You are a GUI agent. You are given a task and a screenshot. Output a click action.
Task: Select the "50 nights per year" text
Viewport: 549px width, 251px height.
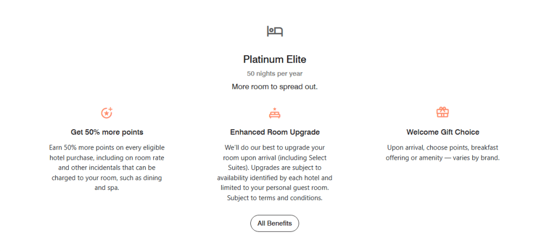(x=274, y=74)
